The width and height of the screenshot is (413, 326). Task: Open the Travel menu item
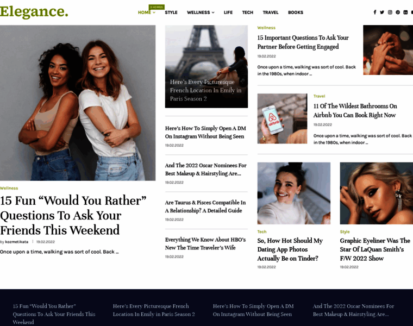pyautogui.click(x=271, y=12)
